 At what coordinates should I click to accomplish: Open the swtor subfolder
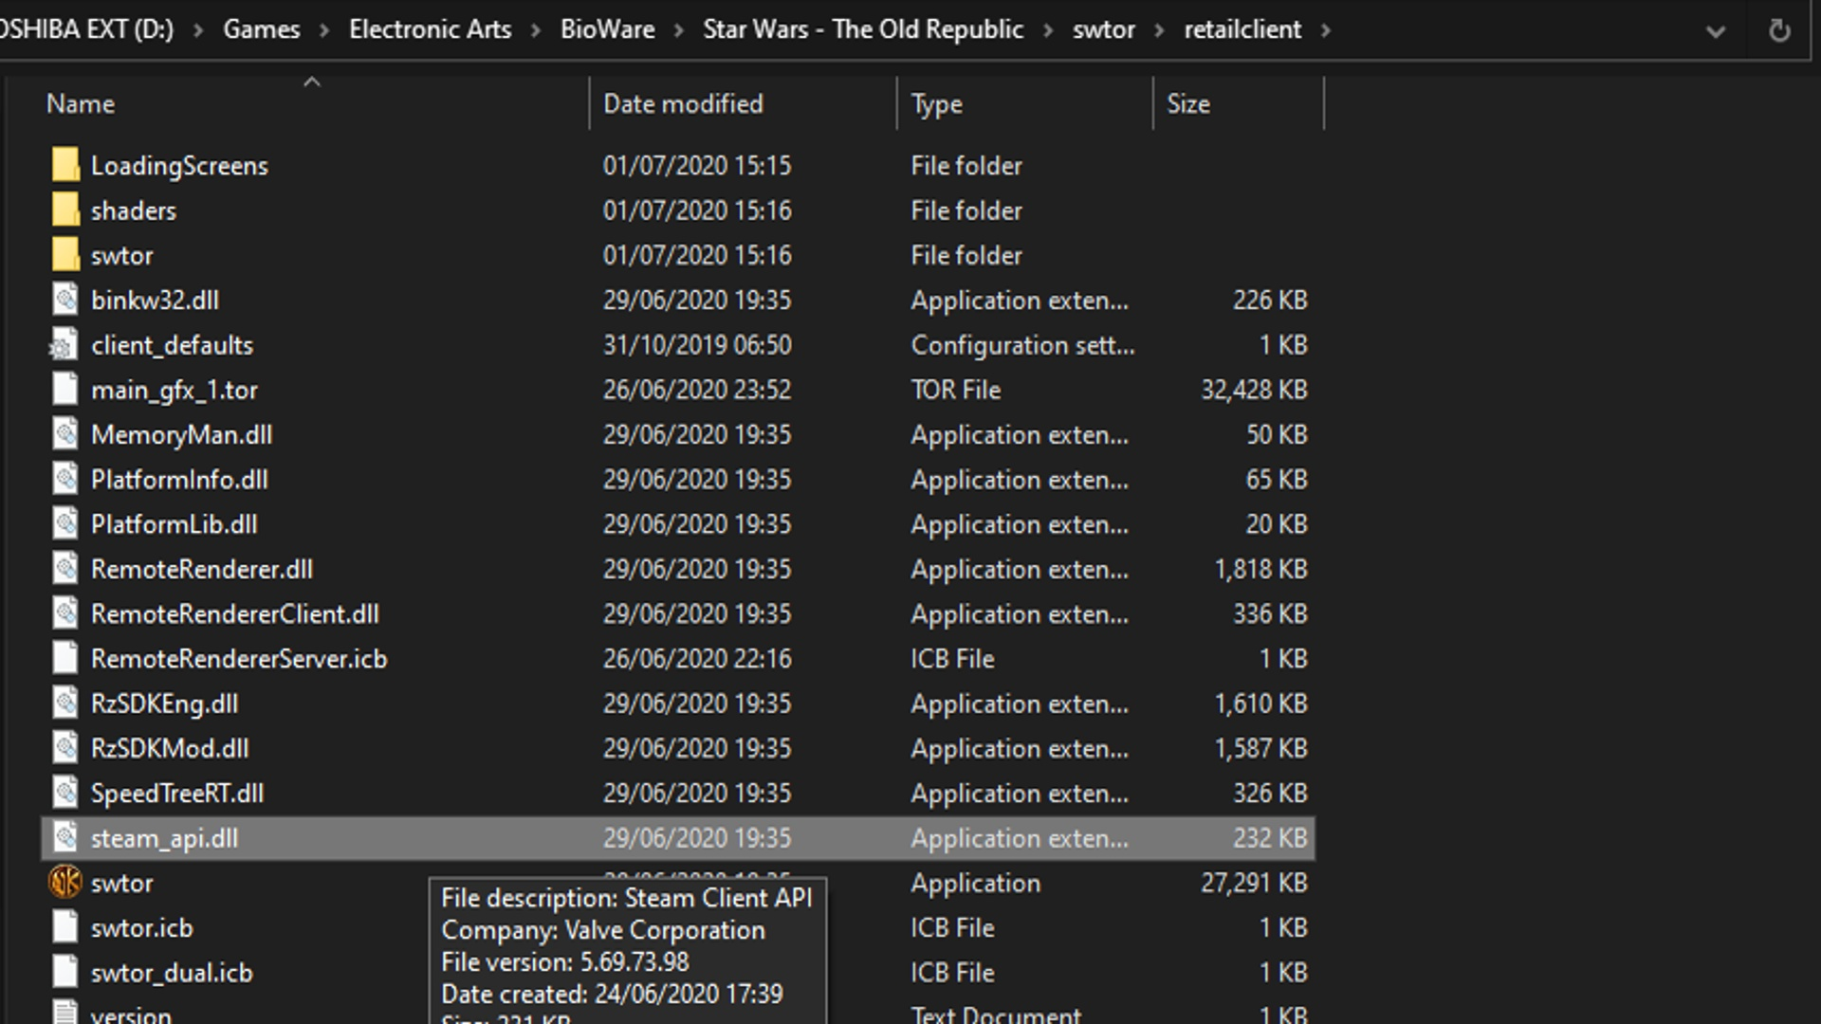[121, 254]
